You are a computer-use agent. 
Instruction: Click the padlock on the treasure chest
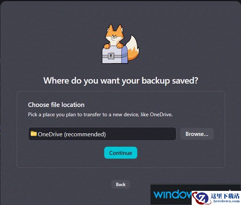point(110,56)
